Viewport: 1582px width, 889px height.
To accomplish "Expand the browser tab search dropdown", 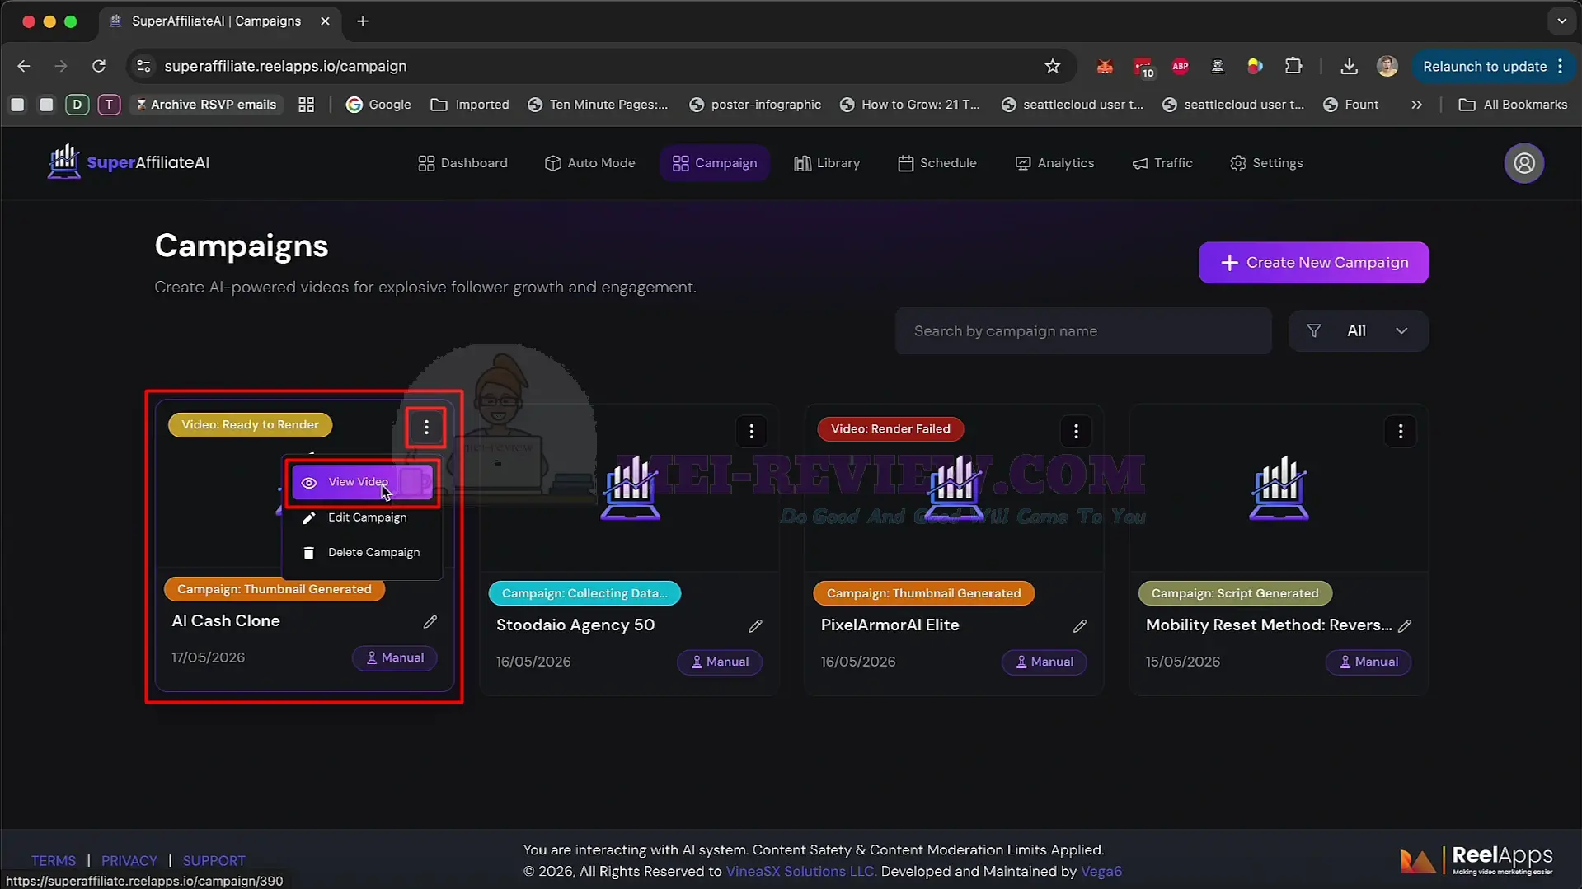I will 1561,21.
